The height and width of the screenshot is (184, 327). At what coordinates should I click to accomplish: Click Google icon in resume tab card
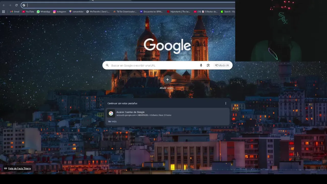click(x=111, y=113)
